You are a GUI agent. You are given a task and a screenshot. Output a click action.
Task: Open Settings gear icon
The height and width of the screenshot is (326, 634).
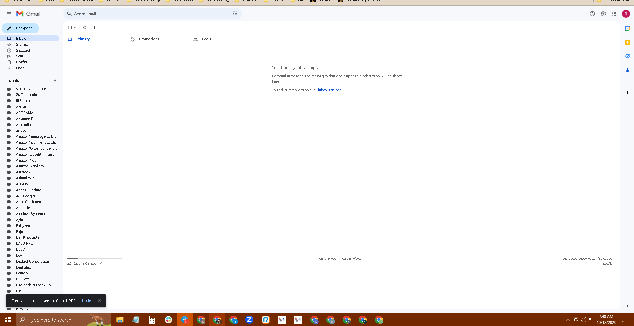pyautogui.click(x=603, y=14)
